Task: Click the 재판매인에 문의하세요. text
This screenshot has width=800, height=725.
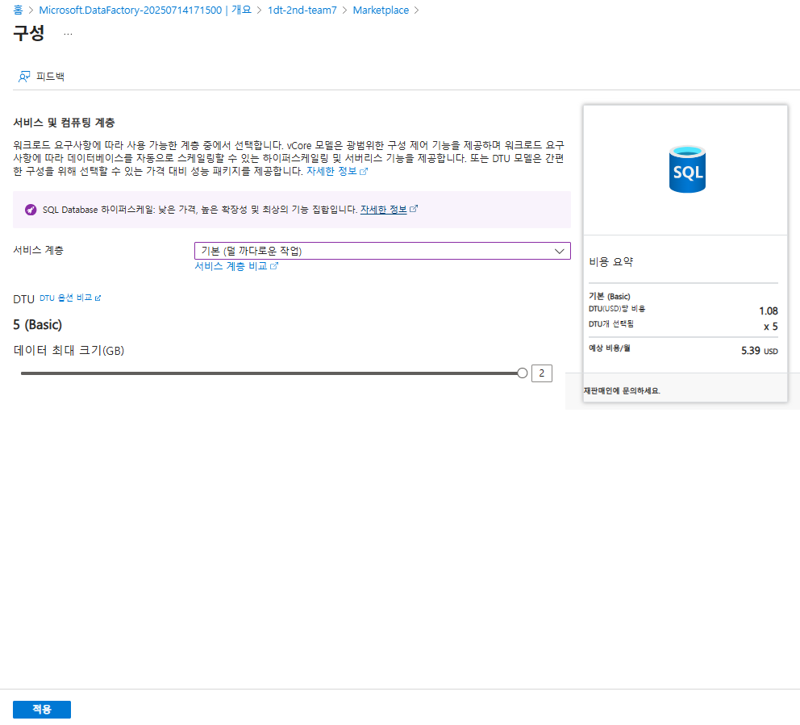Action: click(x=622, y=391)
